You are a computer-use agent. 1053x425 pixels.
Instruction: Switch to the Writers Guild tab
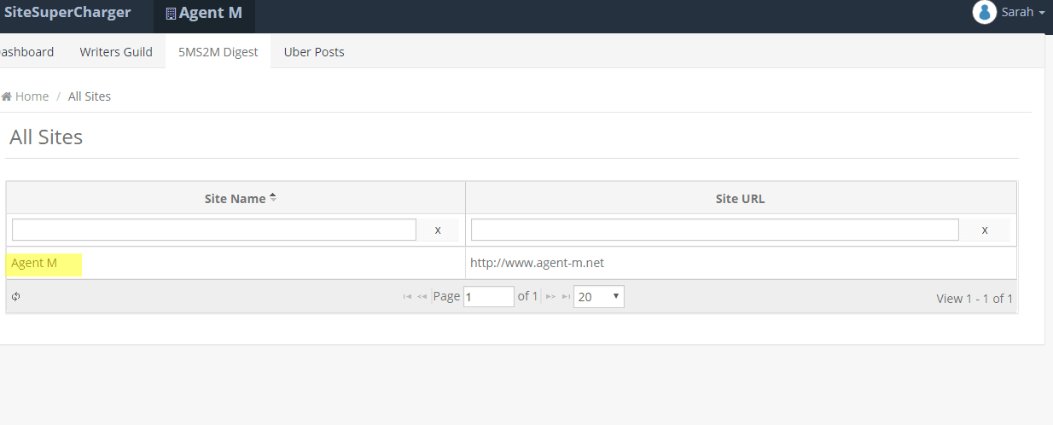pyautogui.click(x=116, y=52)
